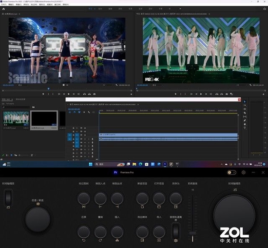Click the 新建项目 round button on the controller
Viewport: 268px width, 248px height.
click(x=142, y=198)
